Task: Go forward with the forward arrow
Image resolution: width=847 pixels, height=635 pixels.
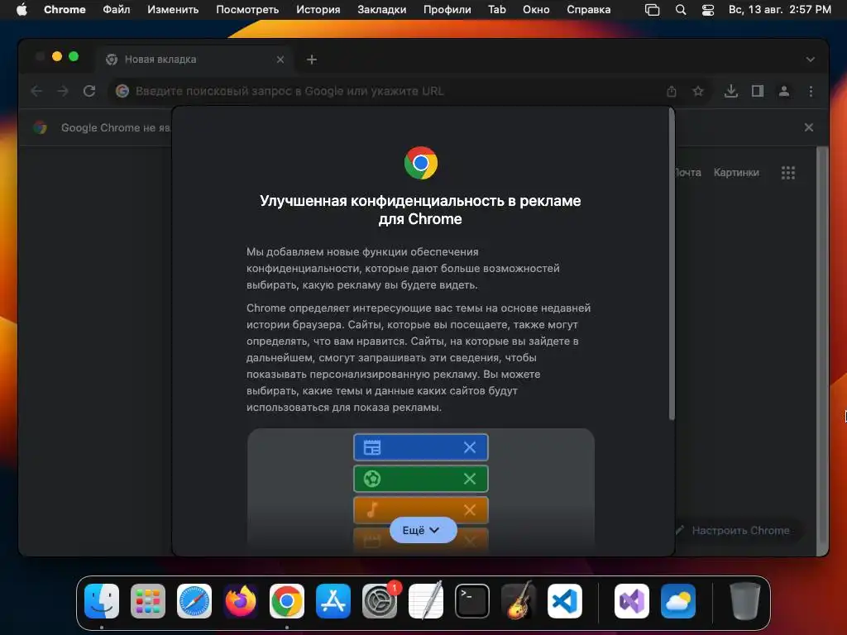Action: point(63,91)
